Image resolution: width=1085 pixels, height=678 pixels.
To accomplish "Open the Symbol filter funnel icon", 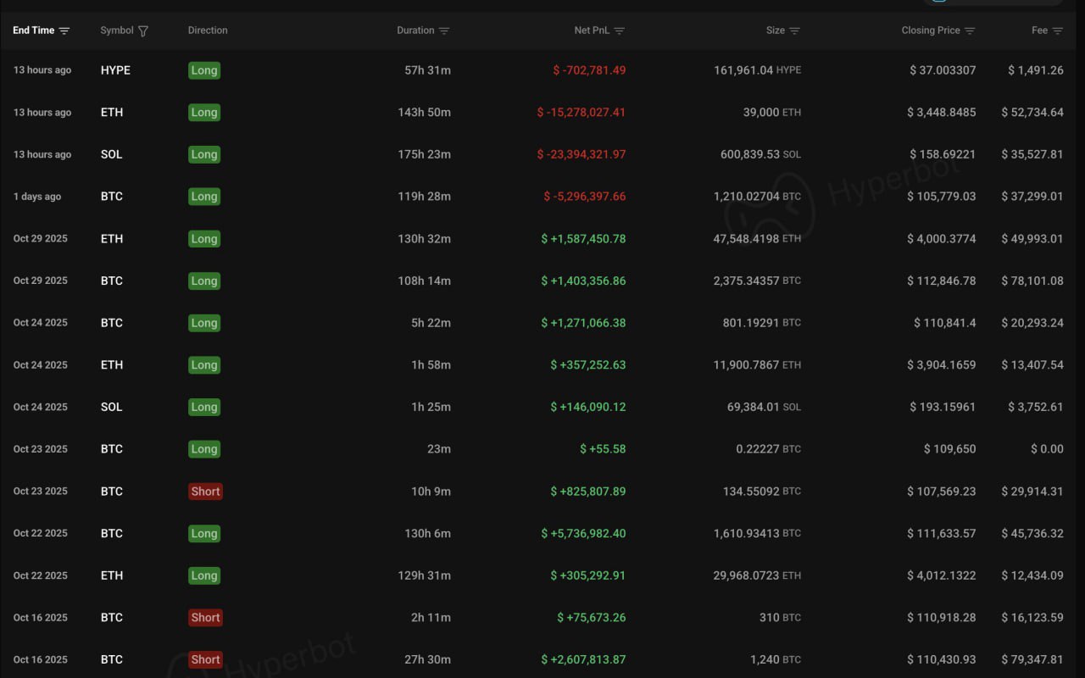I will (143, 31).
